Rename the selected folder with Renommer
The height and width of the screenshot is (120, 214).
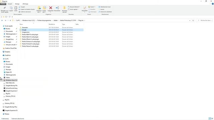57,9
